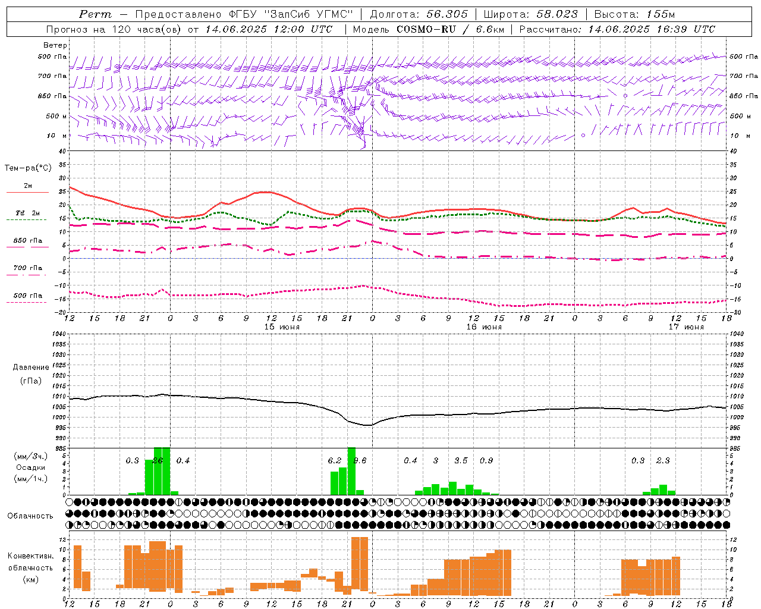Click the precipitation total "0.9"
Screen dimensions: 761x609
[x=486, y=461]
